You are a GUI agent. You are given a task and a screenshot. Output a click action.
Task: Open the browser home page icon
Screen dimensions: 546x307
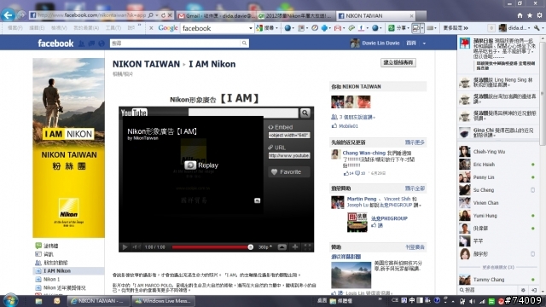[x=520, y=15]
